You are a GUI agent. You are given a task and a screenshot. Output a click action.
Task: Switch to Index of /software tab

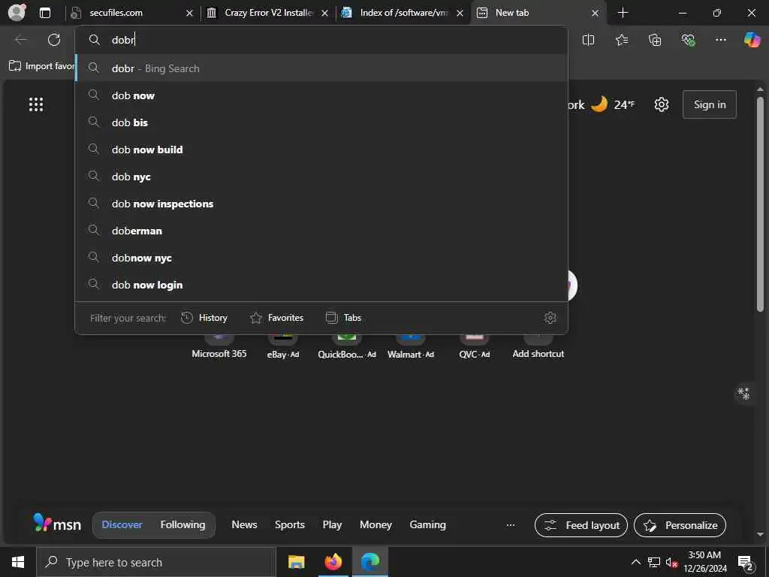(403, 13)
